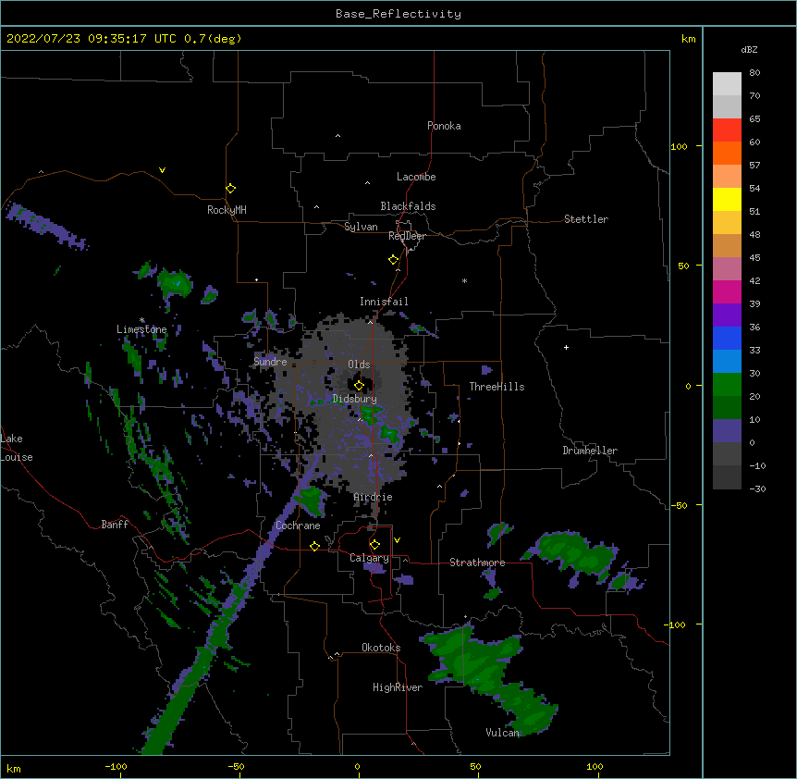Viewport: 797px width, 779px height.
Task: Select the slate purple 10-0 dBZ legend color
Action: (727, 431)
